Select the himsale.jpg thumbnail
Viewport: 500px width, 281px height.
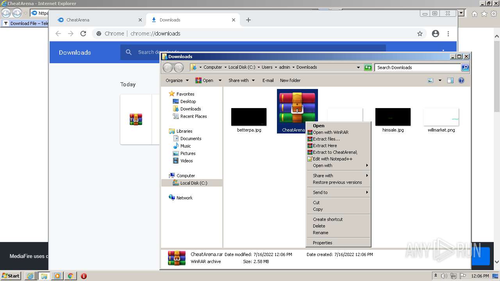pyautogui.click(x=393, y=117)
